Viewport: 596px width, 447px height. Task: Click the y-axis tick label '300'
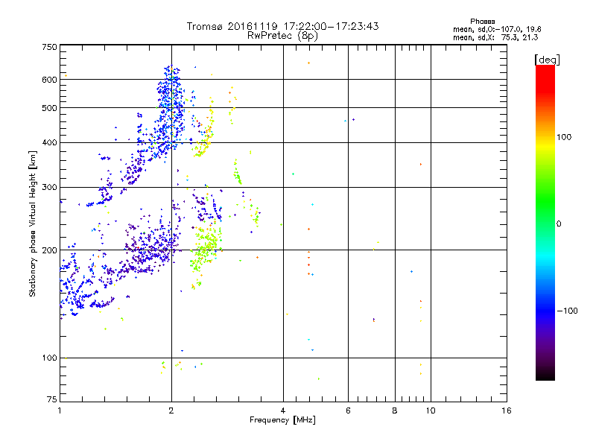point(49,188)
